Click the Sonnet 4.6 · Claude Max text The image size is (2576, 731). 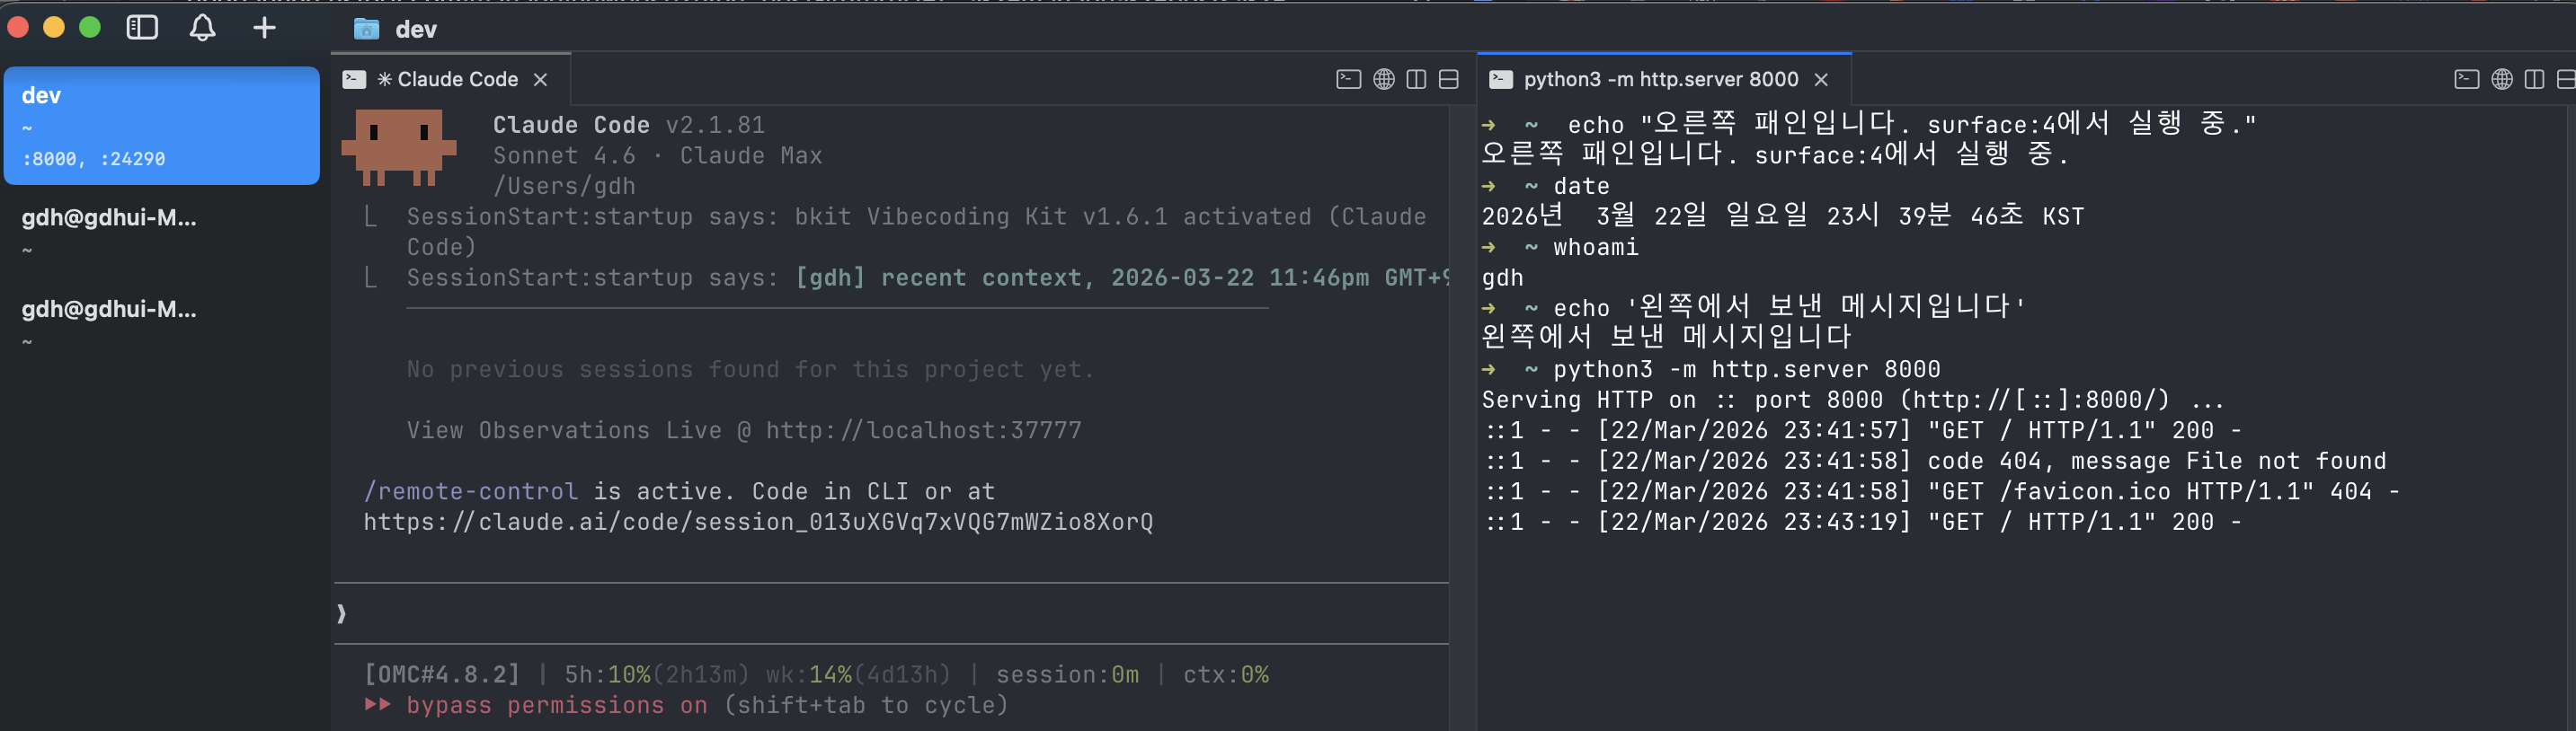(x=657, y=154)
